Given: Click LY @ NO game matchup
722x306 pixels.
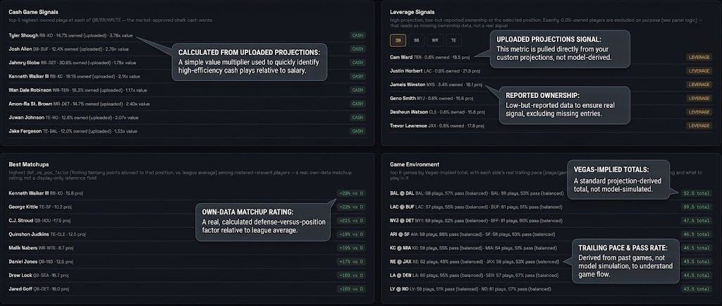Looking at the screenshot, I should pyautogui.click(x=399, y=289).
